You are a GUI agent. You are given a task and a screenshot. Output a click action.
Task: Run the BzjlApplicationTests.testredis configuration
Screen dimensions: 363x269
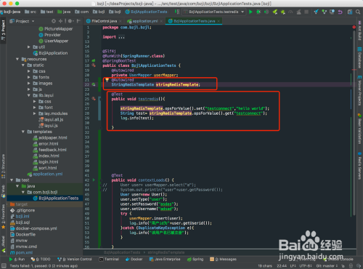click(250, 12)
